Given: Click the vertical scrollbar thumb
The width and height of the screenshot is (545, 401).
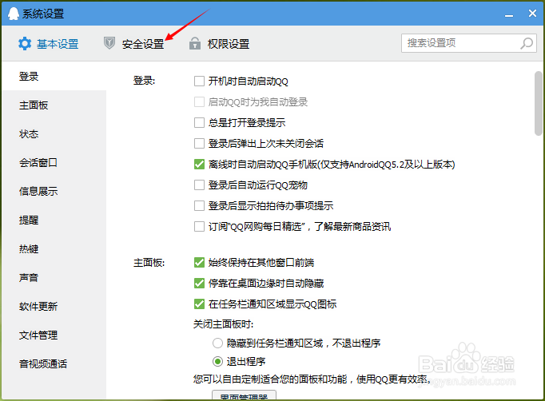Looking at the screenshot, I should (x=539, y=103).
